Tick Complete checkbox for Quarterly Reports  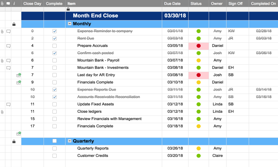55,149
